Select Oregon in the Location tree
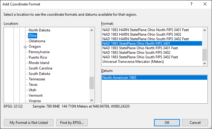The image size is (212, 129). coord(35,47)
